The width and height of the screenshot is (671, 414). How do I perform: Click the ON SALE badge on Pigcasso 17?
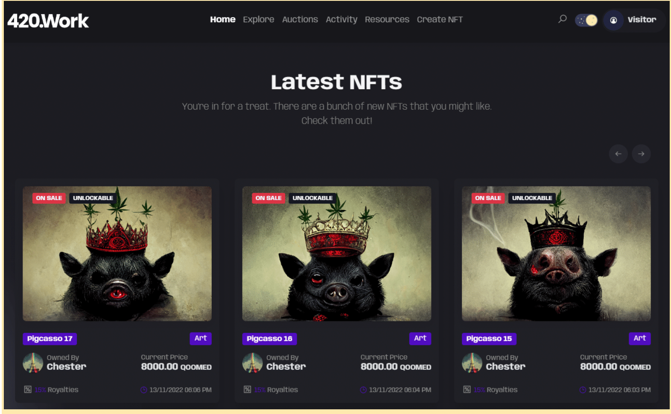[49, 198]
